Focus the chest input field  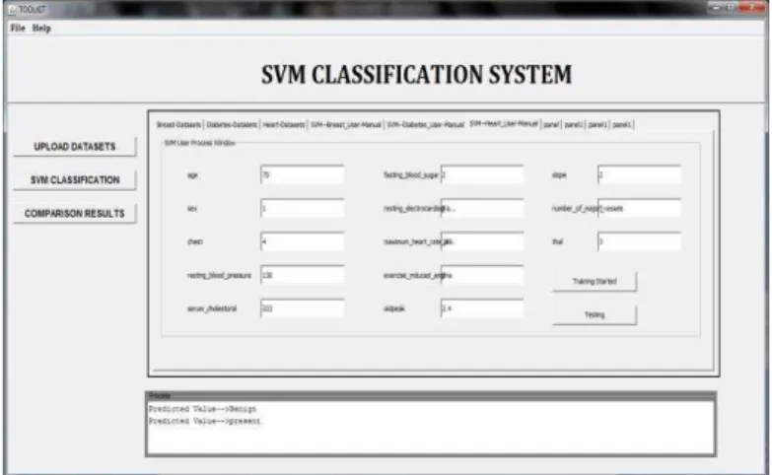pyautogui.click(x=303, y=241)
